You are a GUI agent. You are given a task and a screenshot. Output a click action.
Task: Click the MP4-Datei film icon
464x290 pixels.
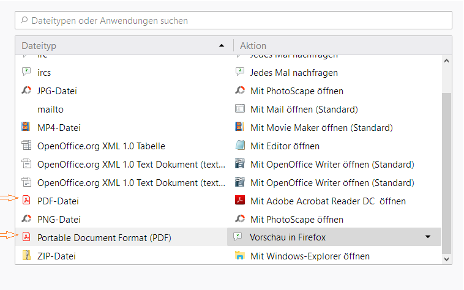26,127
